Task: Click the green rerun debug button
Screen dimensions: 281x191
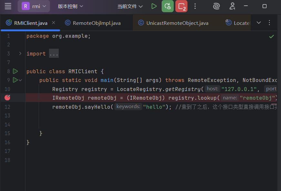Action: (x=167, y=6)
